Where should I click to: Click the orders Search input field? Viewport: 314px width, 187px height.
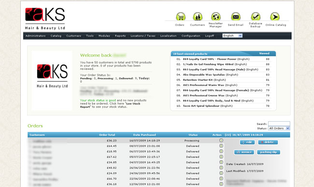[x=279, y=124]
